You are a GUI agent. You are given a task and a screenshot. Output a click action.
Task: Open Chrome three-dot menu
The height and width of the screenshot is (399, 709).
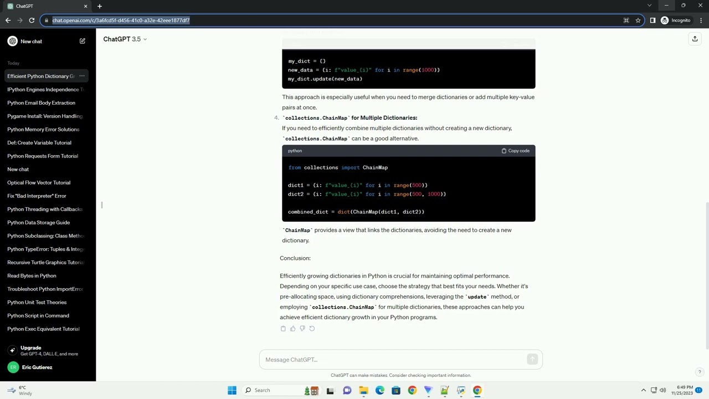pos(701,21)
